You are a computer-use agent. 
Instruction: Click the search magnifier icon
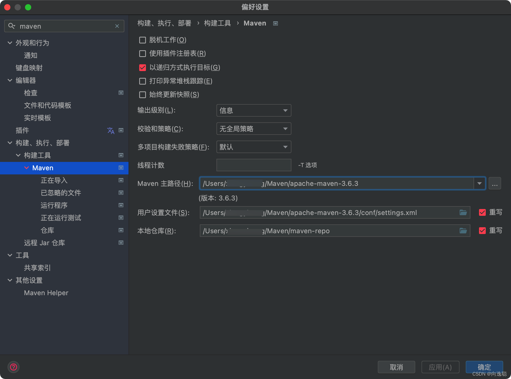12,26
